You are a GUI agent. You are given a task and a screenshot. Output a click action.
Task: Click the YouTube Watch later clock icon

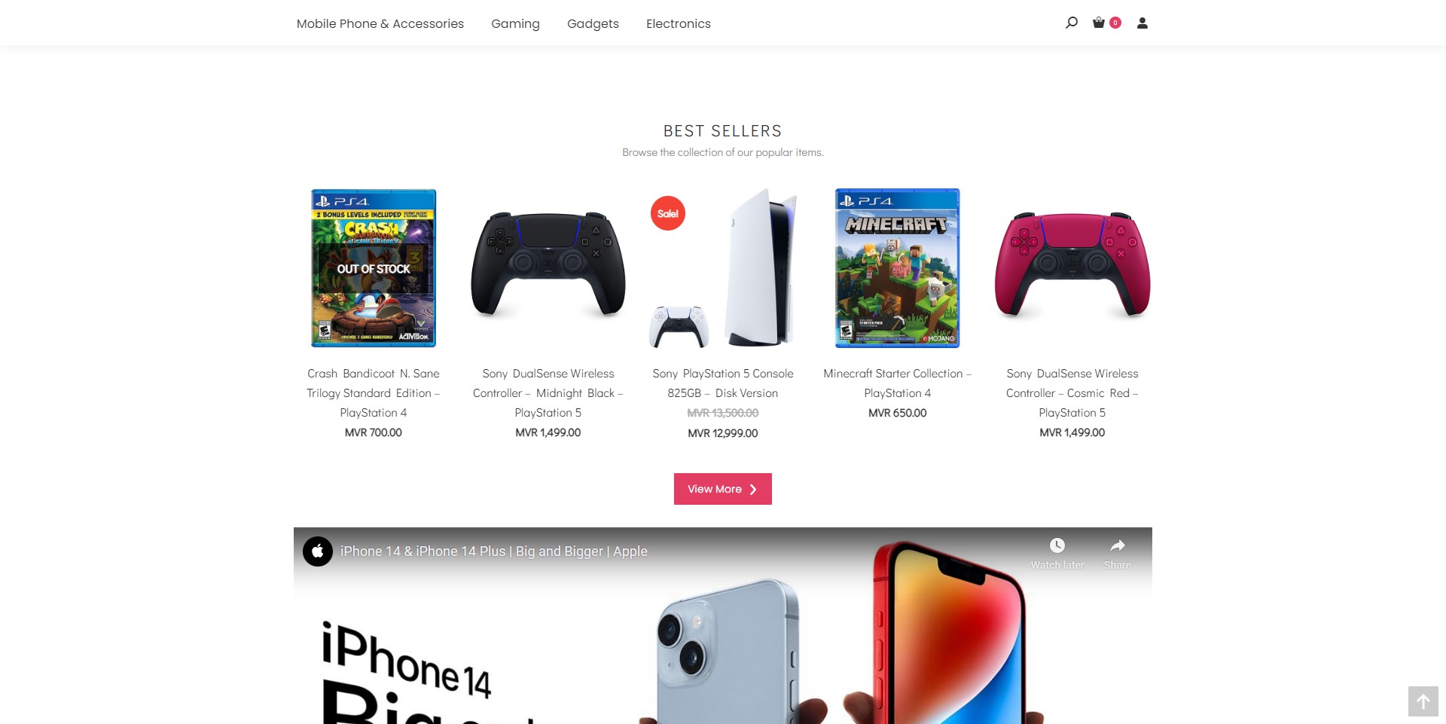coord(1057,545)
